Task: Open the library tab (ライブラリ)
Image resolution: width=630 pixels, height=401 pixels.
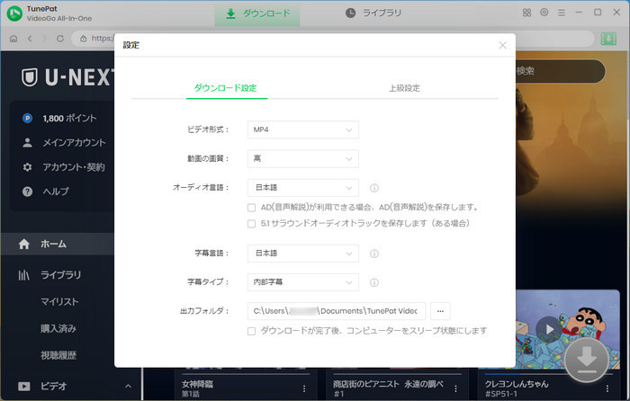Action: click(373, 13)
